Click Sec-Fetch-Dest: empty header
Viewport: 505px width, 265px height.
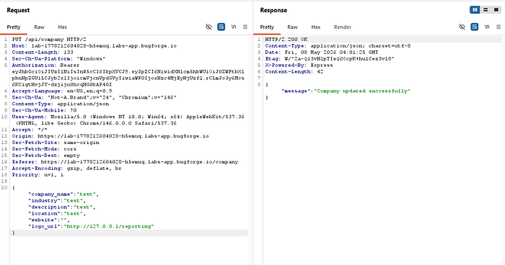coord(45,156)
